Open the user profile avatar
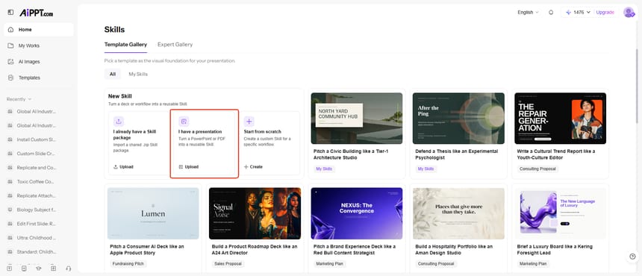The image size is (642, 276). pyautogui.click(x=629, y=12)
